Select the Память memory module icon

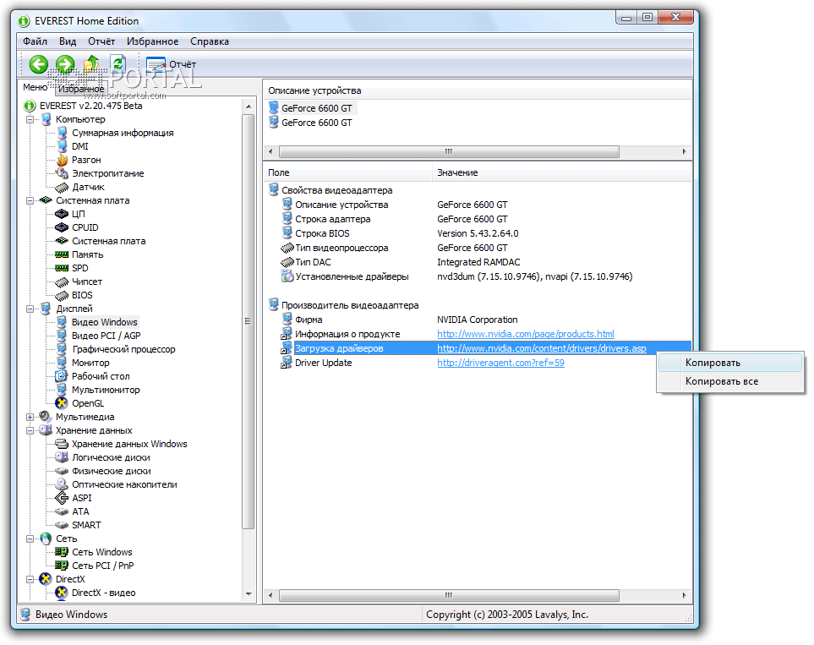62,254
